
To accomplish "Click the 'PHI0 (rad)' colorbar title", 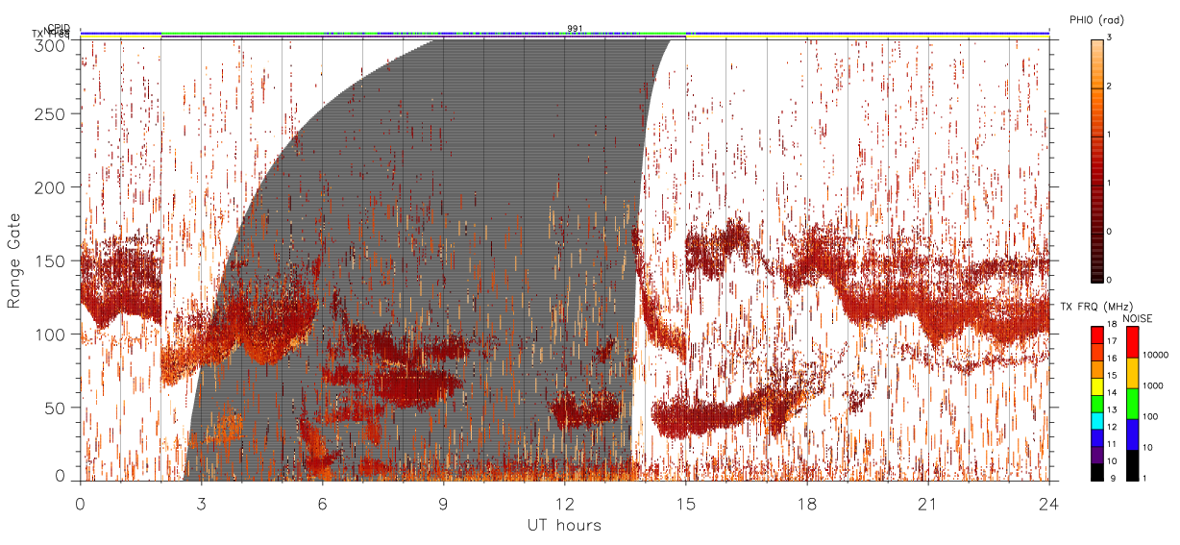I will [x=1095, y=19].
